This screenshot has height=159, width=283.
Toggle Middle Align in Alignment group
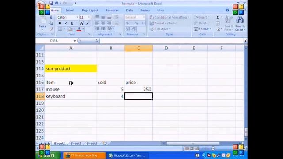(103, 17)
